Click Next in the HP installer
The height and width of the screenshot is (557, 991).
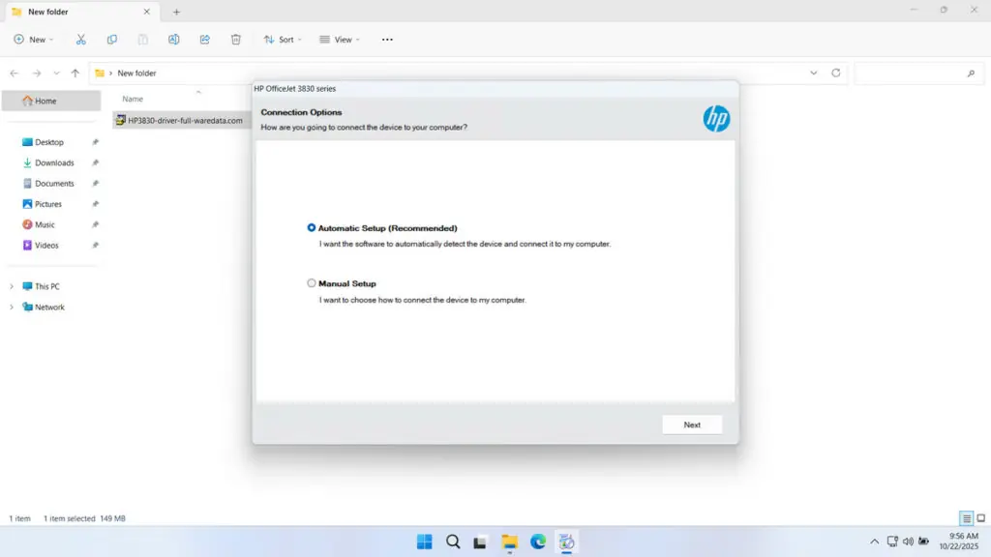pyautogui.click(x=692, y=425)
